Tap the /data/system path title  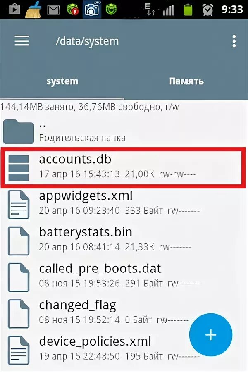click(87, 41)
